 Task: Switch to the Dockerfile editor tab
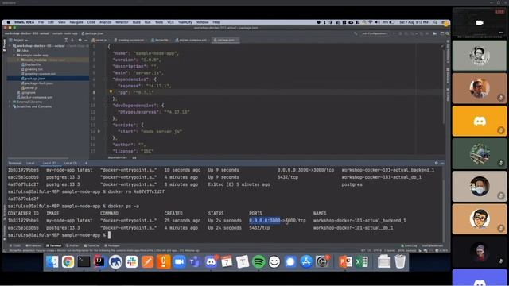(161, 40)
